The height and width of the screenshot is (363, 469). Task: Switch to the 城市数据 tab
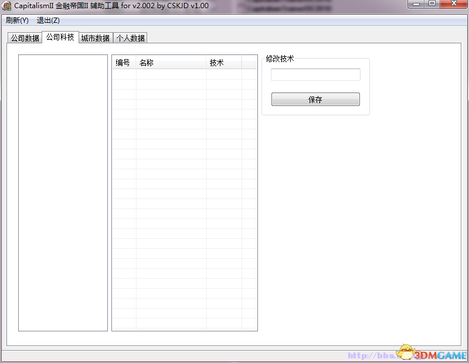tap(96, 38)
